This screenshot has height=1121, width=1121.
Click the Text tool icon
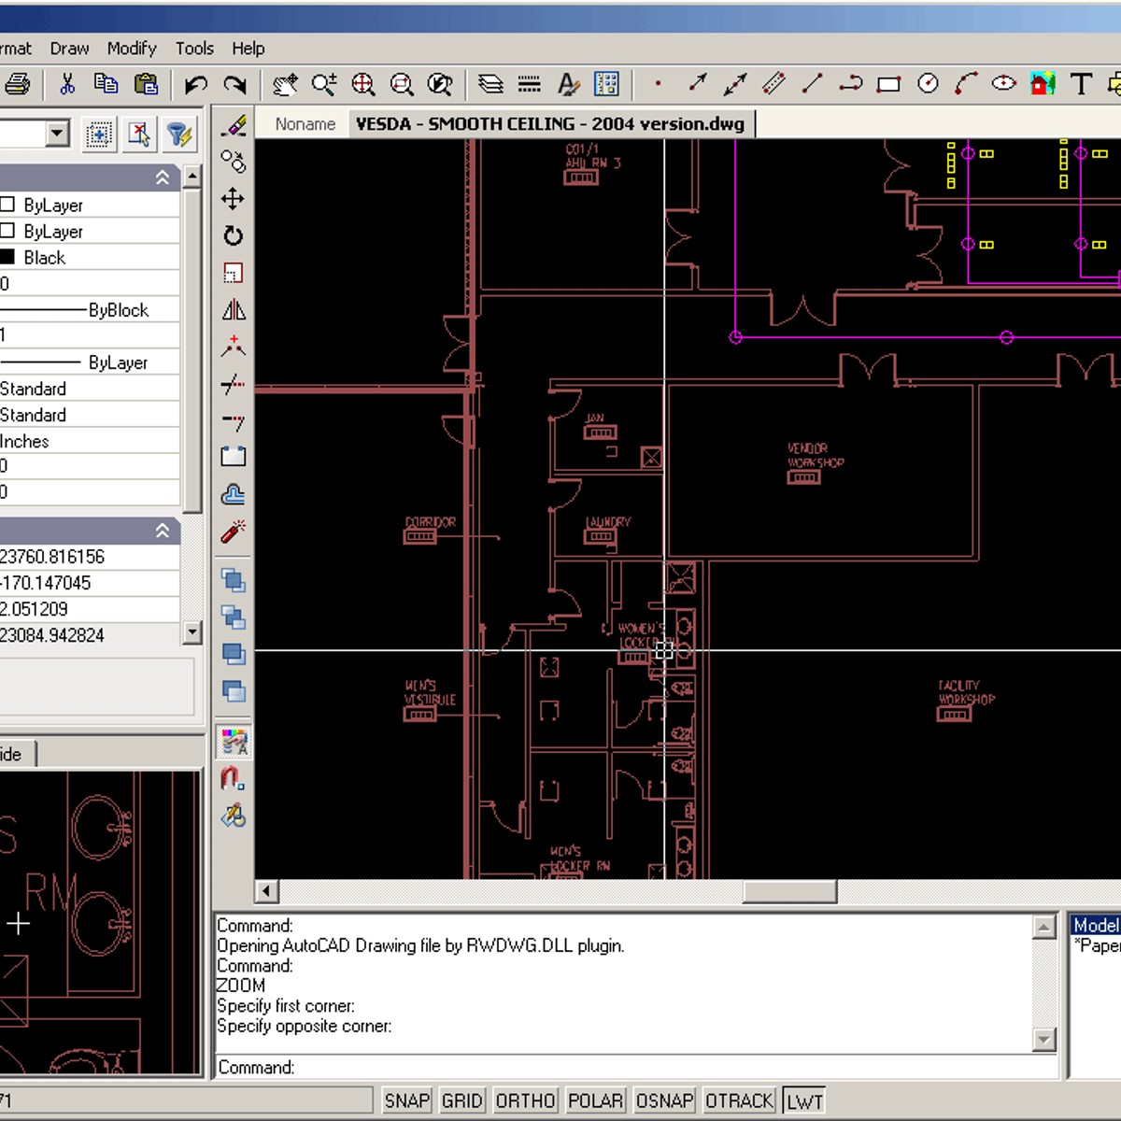(1081, 84)
